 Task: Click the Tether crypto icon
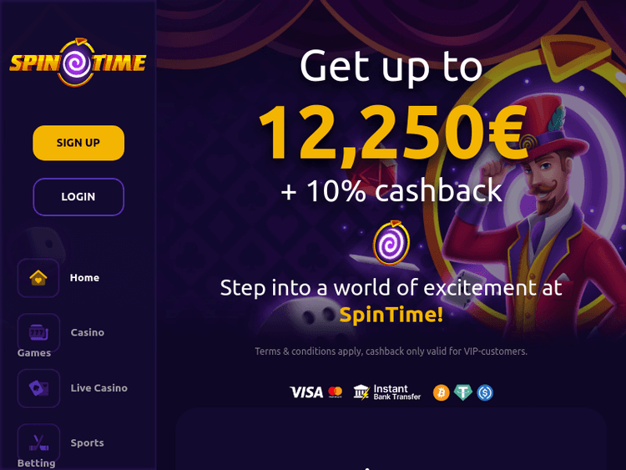pyautogui.click(x=463, y=392)
